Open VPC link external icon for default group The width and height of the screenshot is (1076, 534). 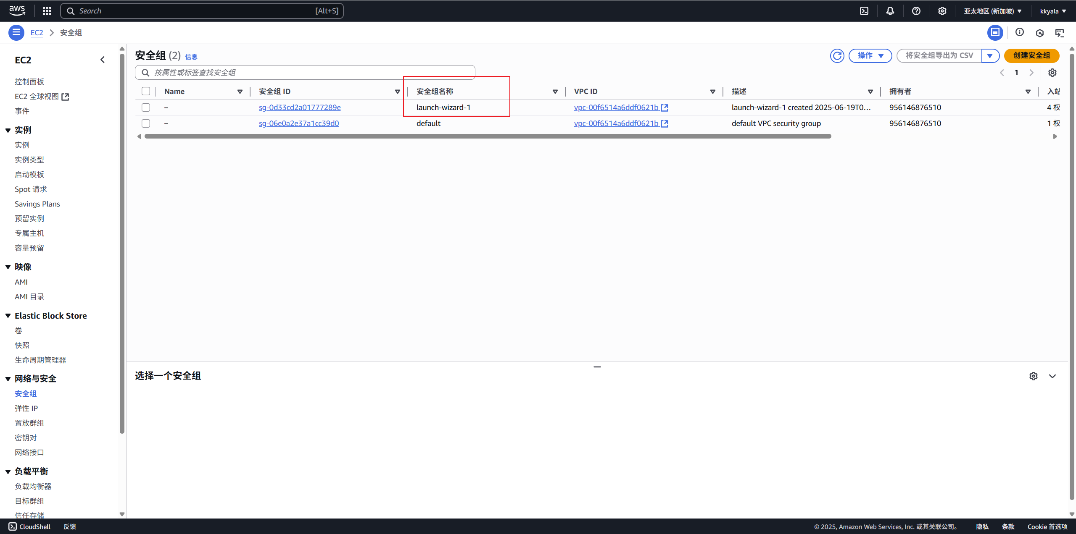point(665,123)
